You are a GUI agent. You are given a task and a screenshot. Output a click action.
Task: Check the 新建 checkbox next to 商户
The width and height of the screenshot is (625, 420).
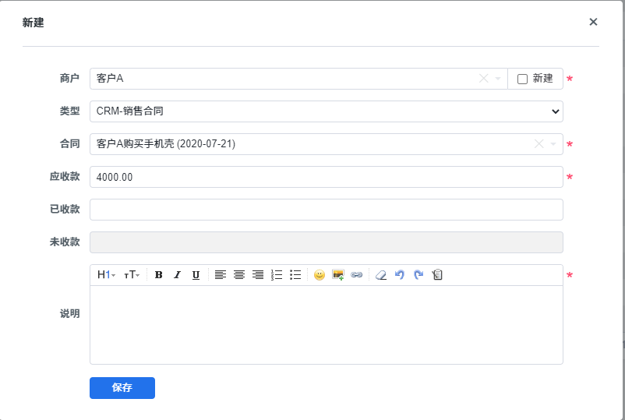click(523, 79)
